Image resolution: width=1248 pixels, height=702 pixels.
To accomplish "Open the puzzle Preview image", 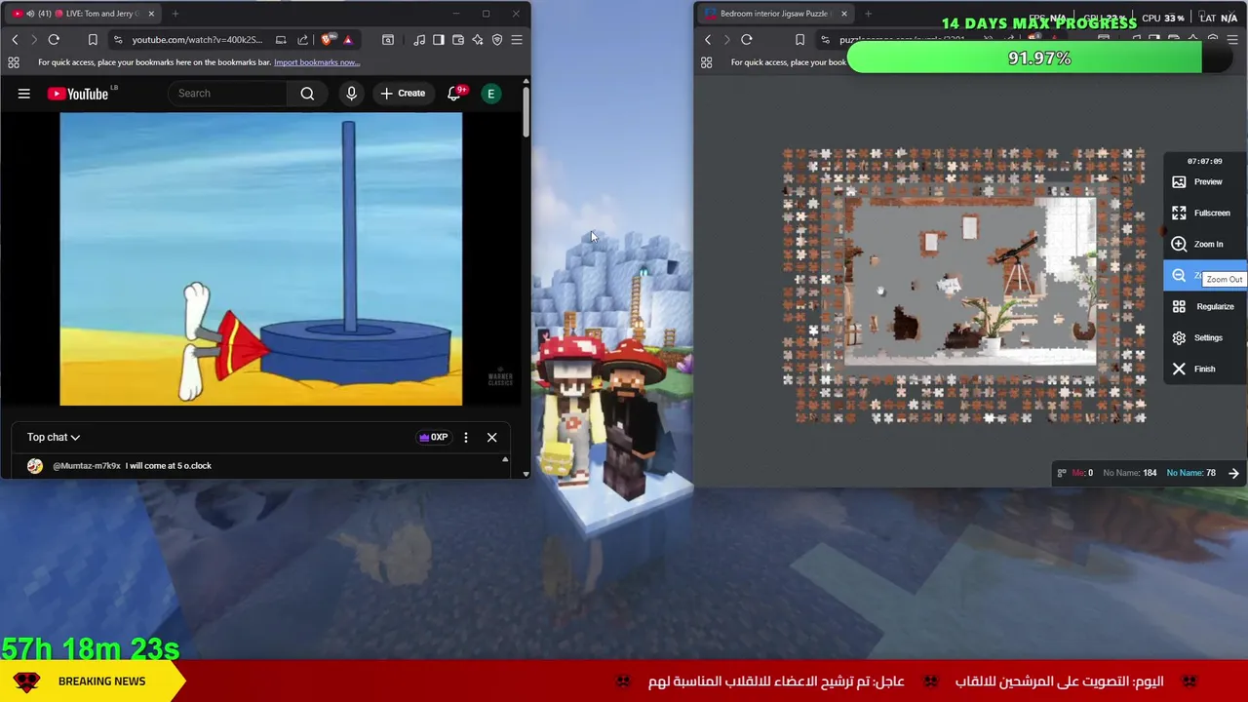I will [1205, 181].
